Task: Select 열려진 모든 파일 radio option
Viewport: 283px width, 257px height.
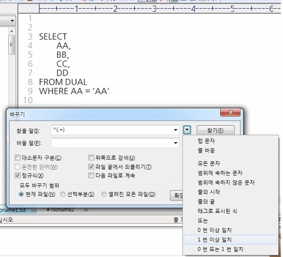Action: coord(104,194)
